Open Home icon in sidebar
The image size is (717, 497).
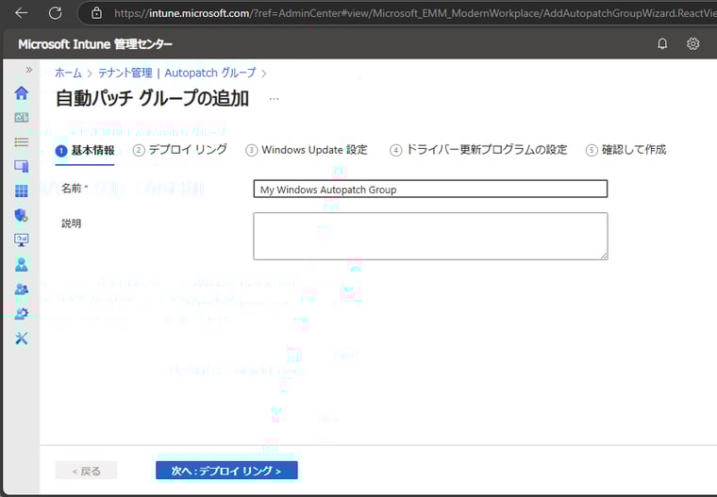[22, 92]
